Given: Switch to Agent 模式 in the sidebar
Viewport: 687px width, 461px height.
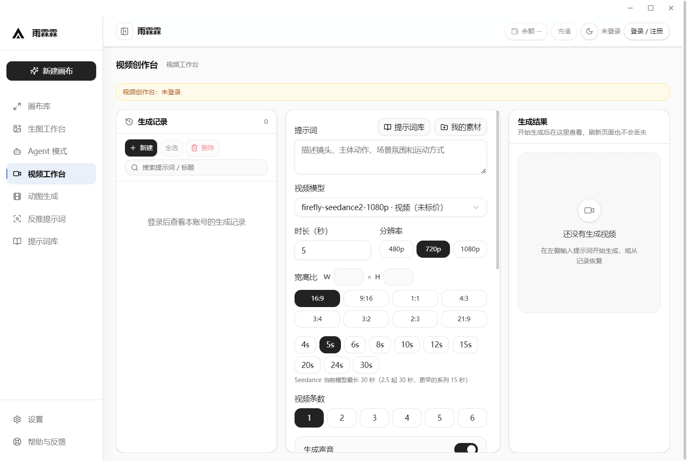Looking at the screenshot, I should coord(51,151).
